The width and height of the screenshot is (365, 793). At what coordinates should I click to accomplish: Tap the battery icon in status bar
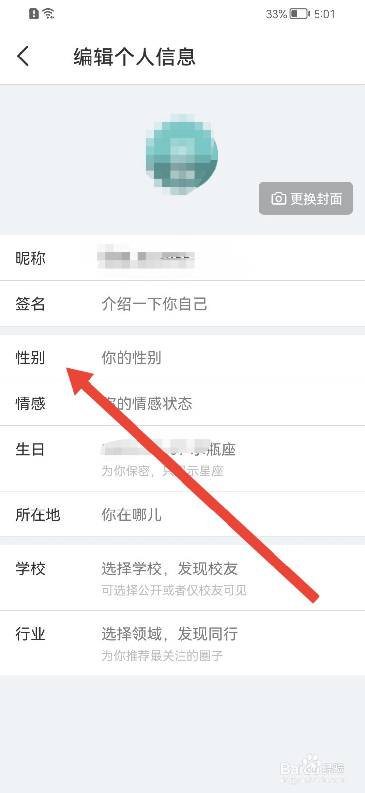click(x=299, y=14)
